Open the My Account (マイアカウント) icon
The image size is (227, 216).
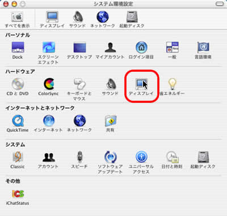pos(110,47)
